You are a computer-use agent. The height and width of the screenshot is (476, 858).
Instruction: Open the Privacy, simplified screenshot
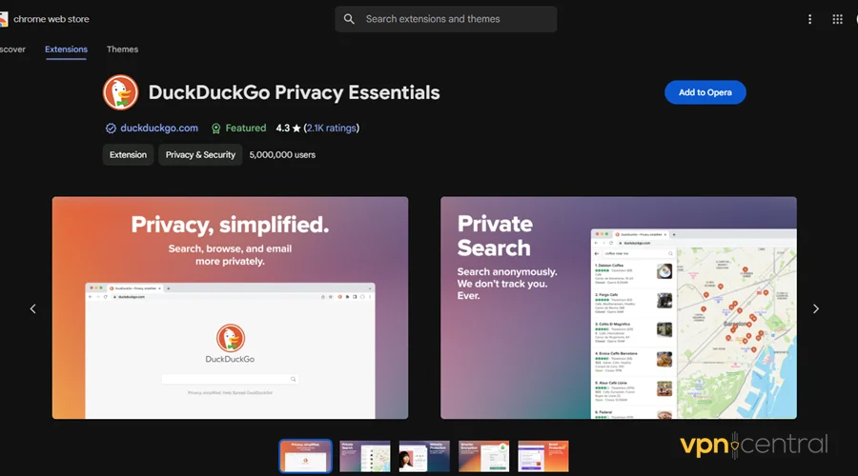230,307
